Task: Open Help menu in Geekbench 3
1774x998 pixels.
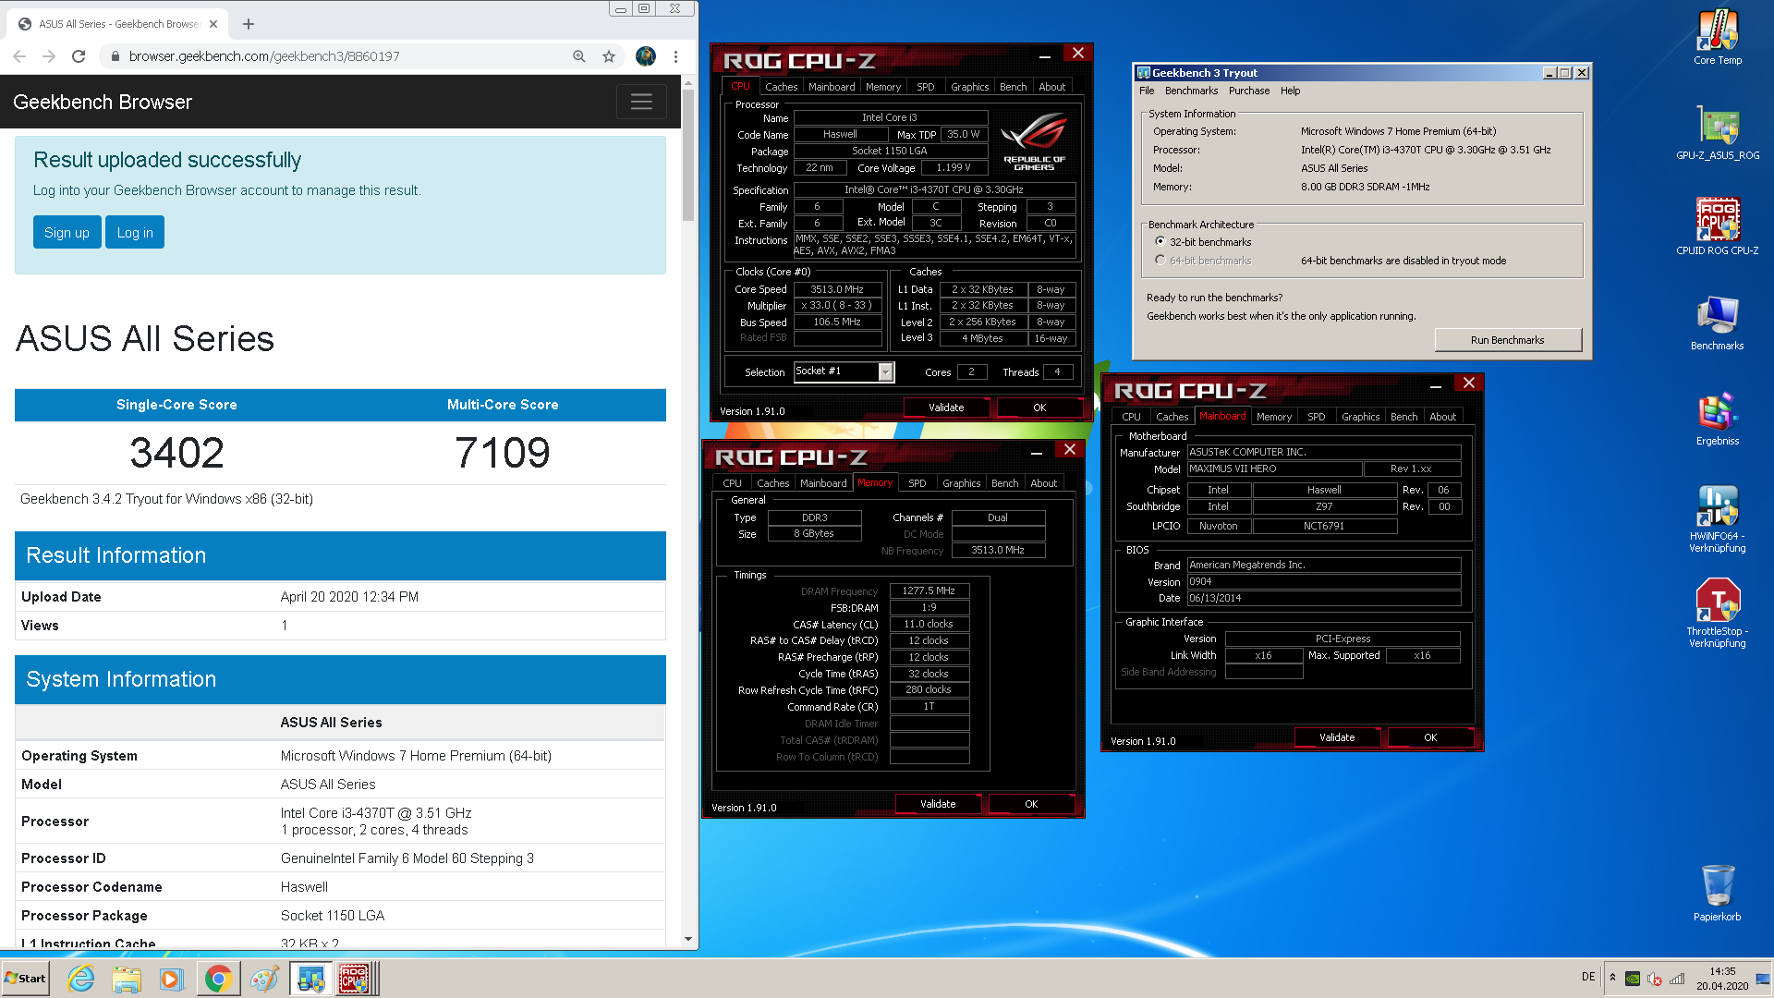Action: (x=1291, y=91)
